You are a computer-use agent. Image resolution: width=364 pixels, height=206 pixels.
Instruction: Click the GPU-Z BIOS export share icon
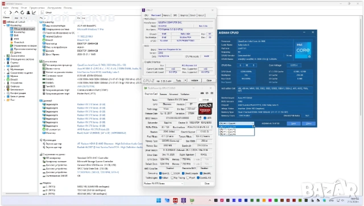click(x=199, y=118)
